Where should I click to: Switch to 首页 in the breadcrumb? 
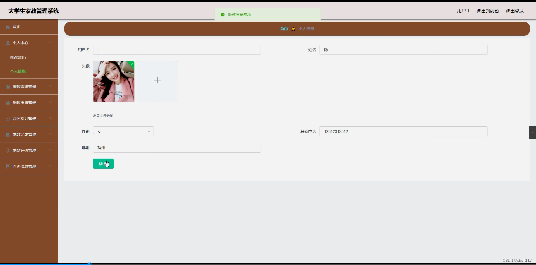coord(284,29)
